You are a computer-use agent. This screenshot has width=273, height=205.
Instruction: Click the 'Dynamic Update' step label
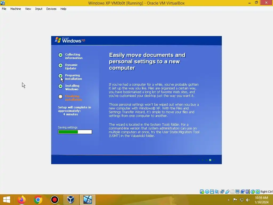pyautogui.click(x=71, y=66)
